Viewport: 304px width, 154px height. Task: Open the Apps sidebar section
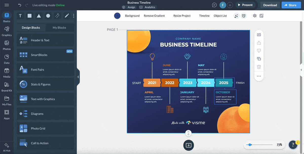point(7,115)
